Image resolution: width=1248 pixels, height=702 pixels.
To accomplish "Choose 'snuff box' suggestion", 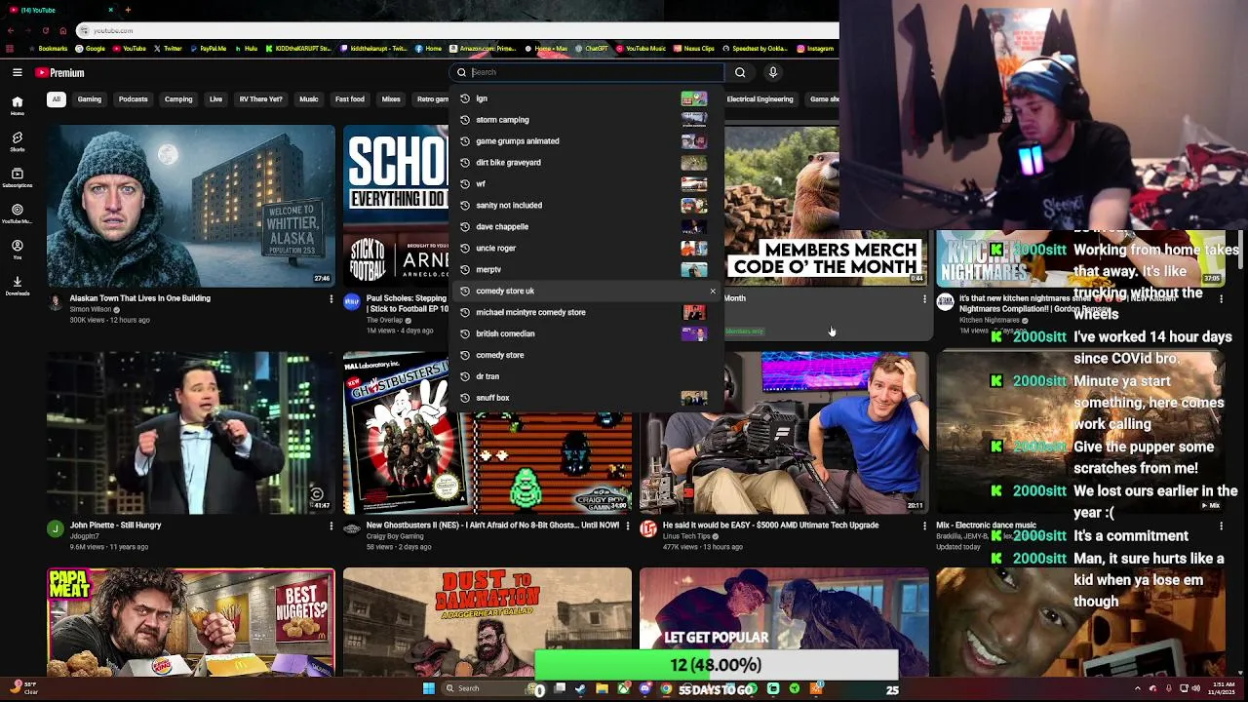I will 588,398.
